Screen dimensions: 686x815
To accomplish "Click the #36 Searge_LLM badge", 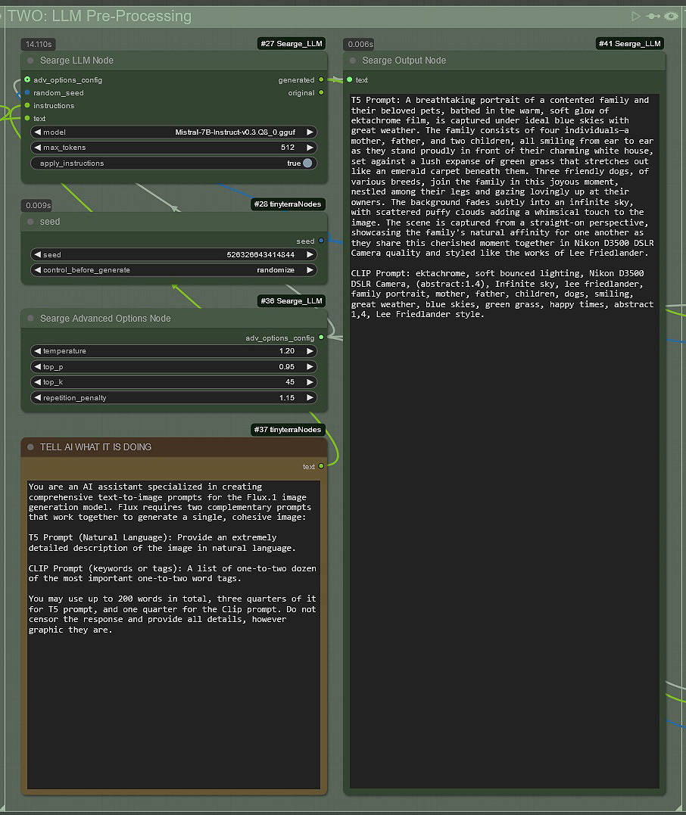I will pyautogui.click(x=292, y=301).
